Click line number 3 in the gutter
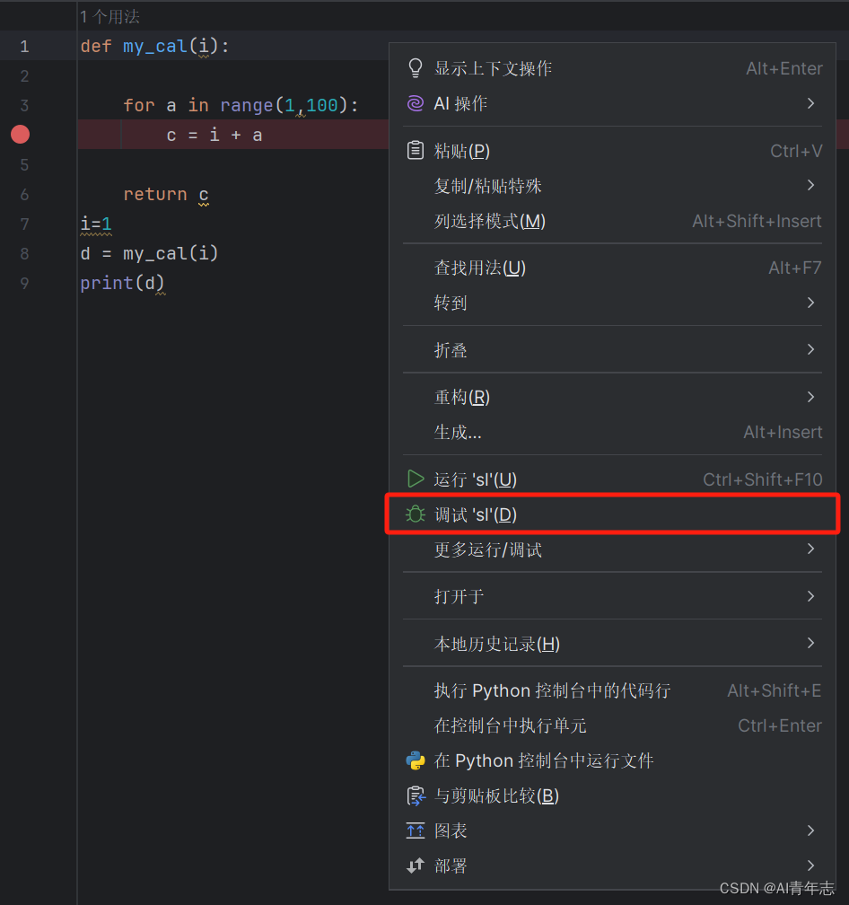The image size is (849, 905). click(24, 106)
